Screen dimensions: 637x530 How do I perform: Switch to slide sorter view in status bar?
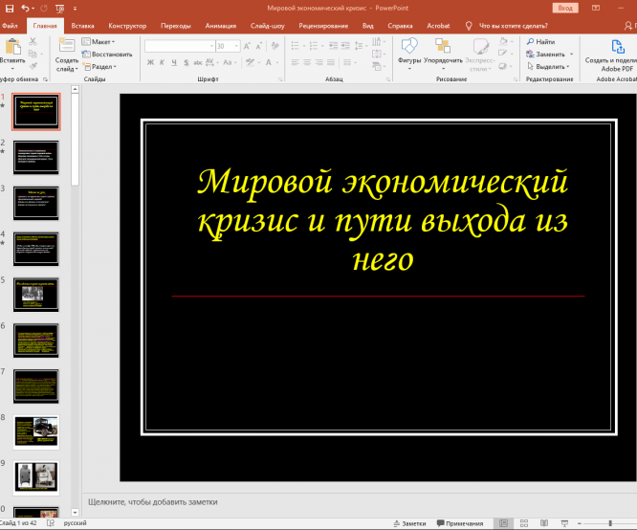(524, 523)
